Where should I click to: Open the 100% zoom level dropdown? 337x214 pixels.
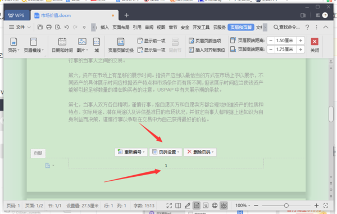tap(243, 206)
